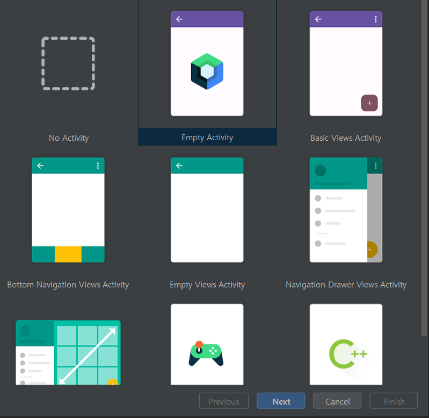
Task: Pick the Basic Views Activity template thumbnail
Action: (x=346, y=63)
